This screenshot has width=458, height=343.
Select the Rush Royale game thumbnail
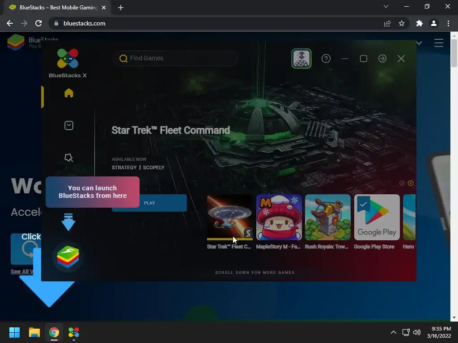click(x=328, y=218)
